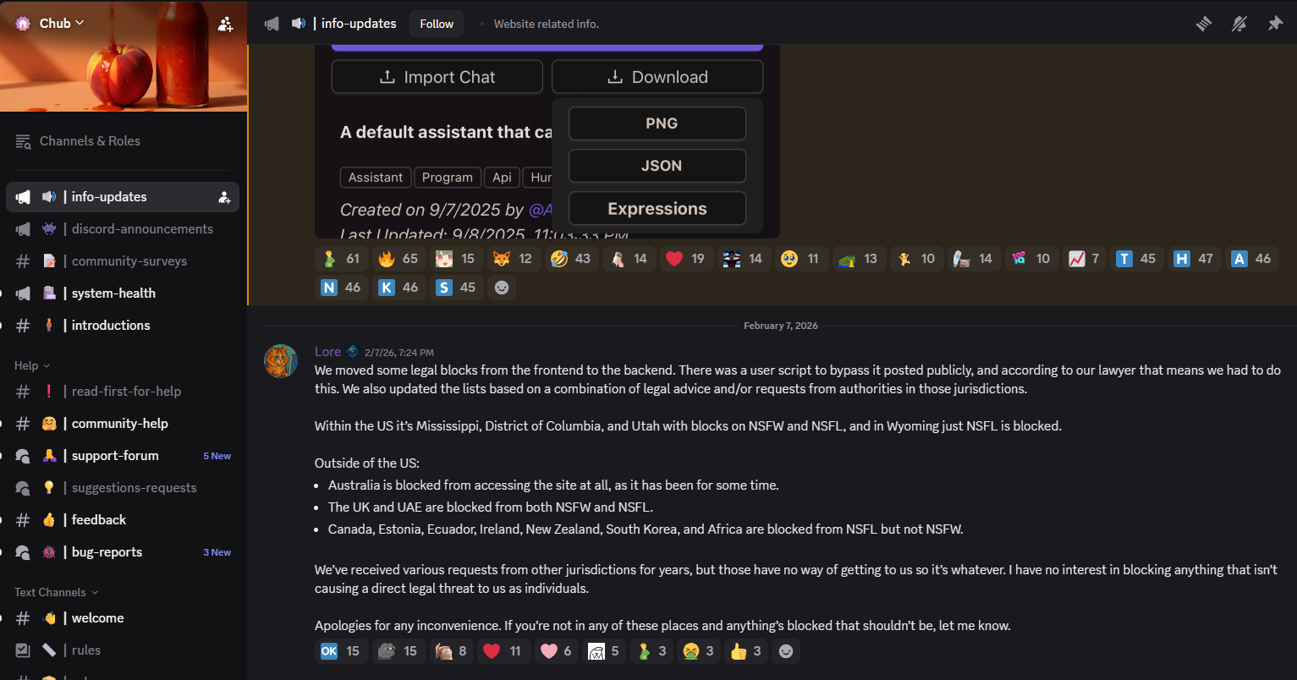Open the rules channel

tap(123, 650)
